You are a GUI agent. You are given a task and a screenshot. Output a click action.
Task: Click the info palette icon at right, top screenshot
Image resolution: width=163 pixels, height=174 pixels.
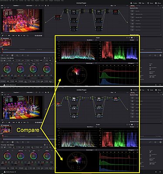pyautogui.click(x=160, y=55)
